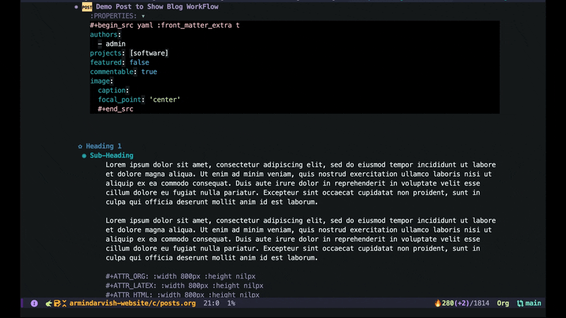Click the projects: key
The width and height of the screenshot is (566, 318).
[108, 53]
